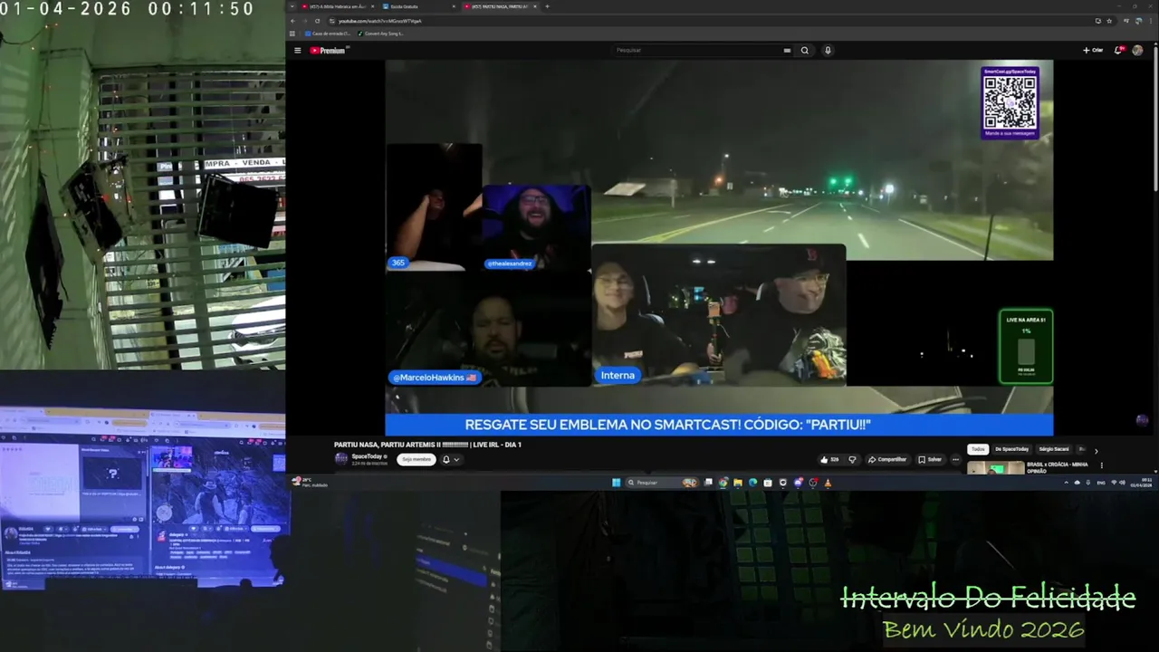Show hidden system tray icons chevron
Screen dimensions: 1159x652
pos(1066,483)
